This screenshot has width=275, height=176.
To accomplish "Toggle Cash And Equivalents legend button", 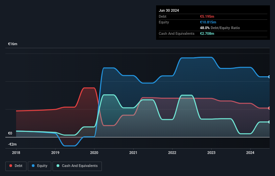I will [x=77, y=166].
